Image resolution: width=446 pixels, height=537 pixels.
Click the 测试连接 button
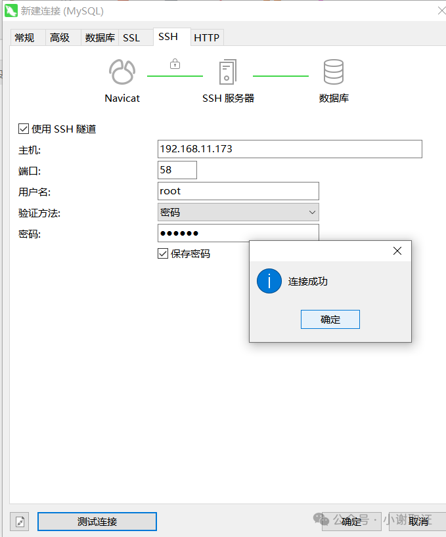tap(97, 522)
